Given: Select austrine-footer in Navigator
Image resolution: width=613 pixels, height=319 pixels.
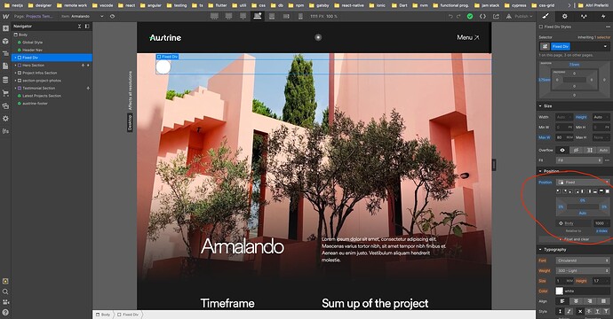Looking at the screenshot, I should point(35,104).
